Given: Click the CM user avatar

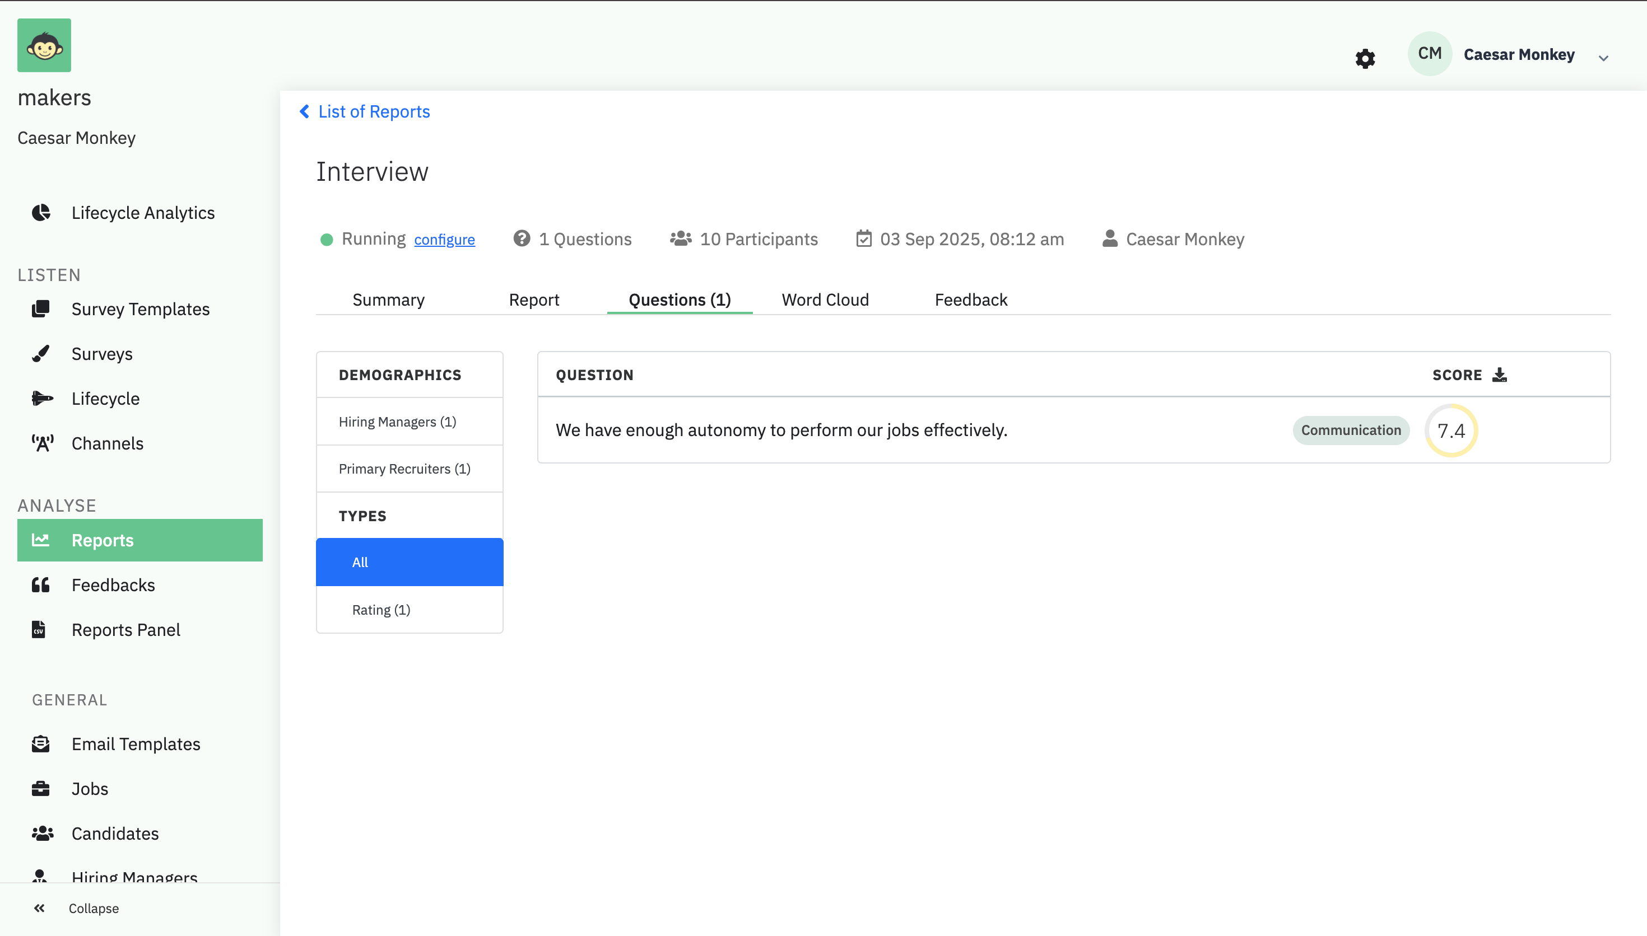Looking at the screenshot, I should [x=1429, y=54].
